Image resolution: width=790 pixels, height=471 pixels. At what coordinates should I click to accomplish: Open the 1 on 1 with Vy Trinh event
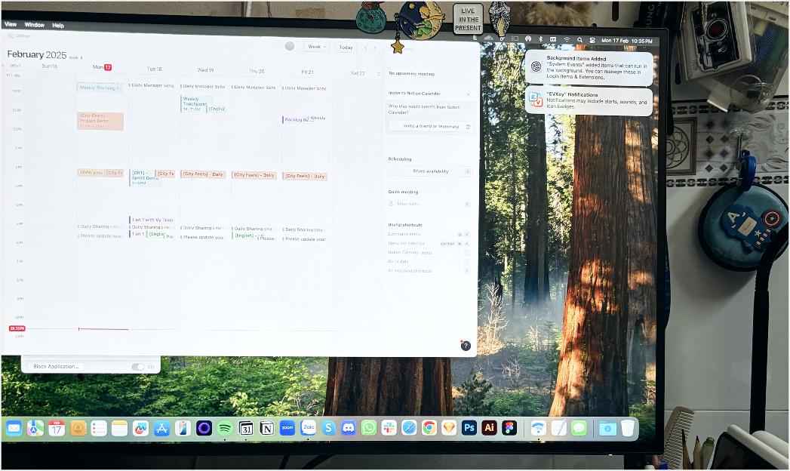click(x=152, y=220)
